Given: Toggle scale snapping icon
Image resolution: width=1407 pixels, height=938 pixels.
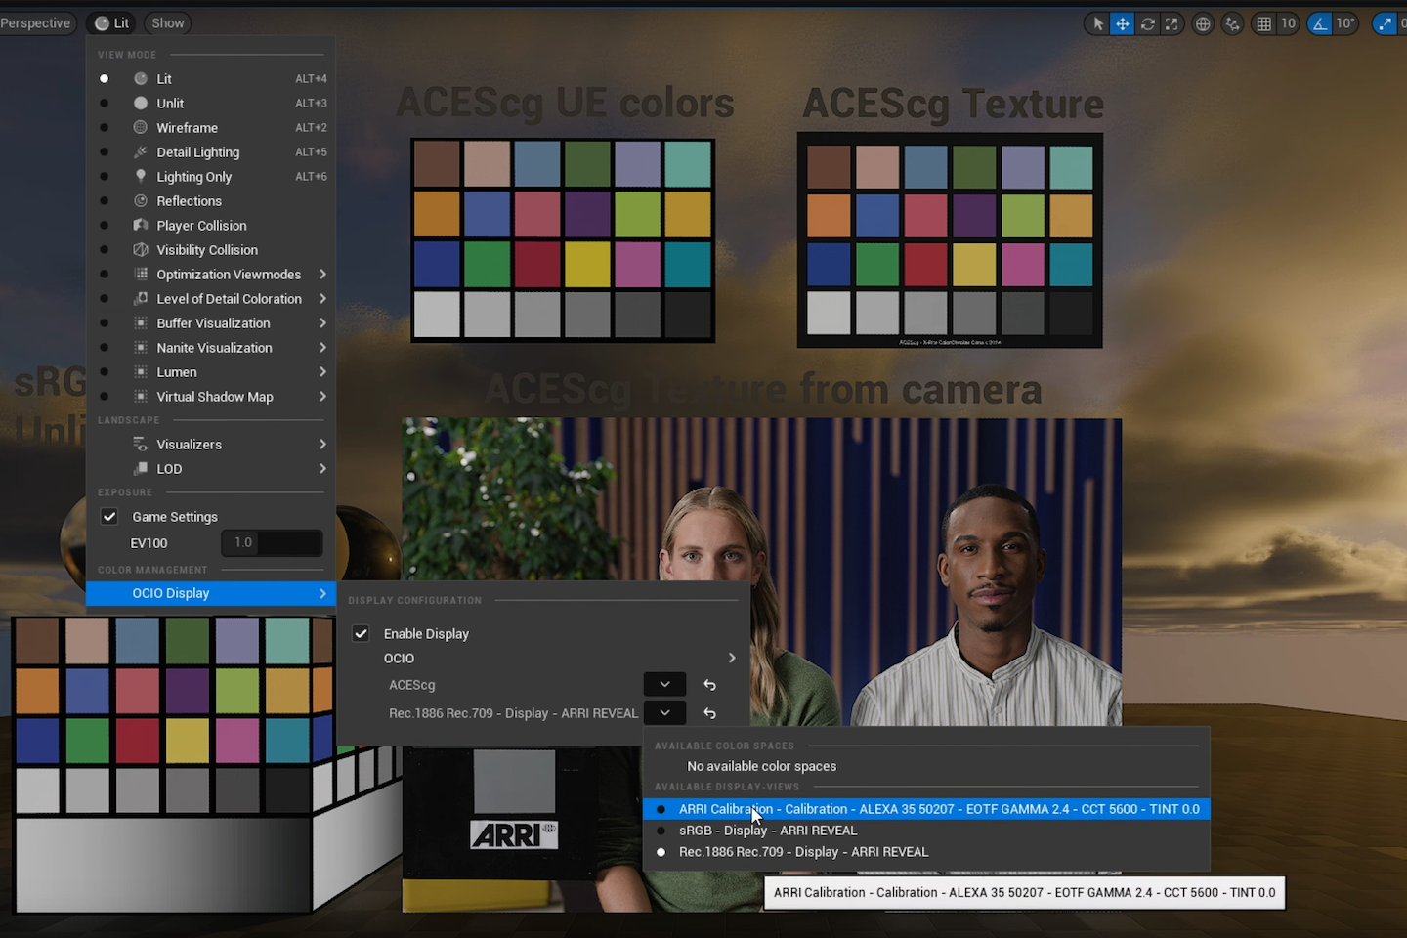Looking at the screenshot, I should point(1386,23).
